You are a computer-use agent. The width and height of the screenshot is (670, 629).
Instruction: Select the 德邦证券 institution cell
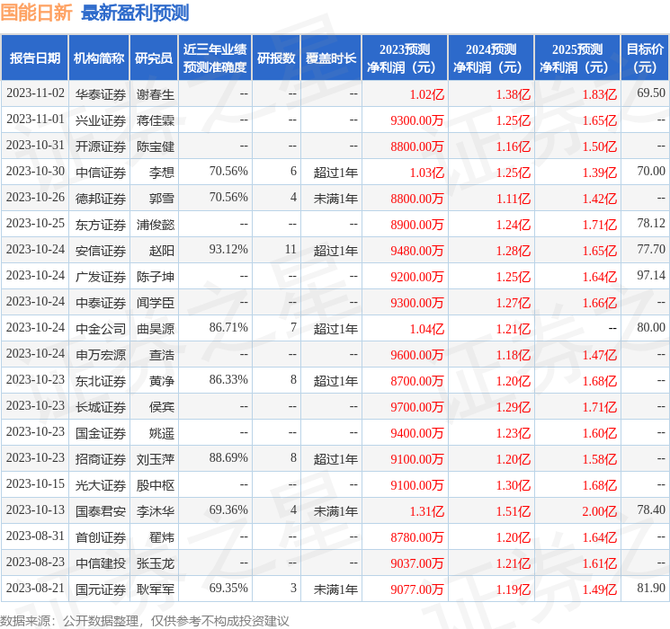(101, 199)
